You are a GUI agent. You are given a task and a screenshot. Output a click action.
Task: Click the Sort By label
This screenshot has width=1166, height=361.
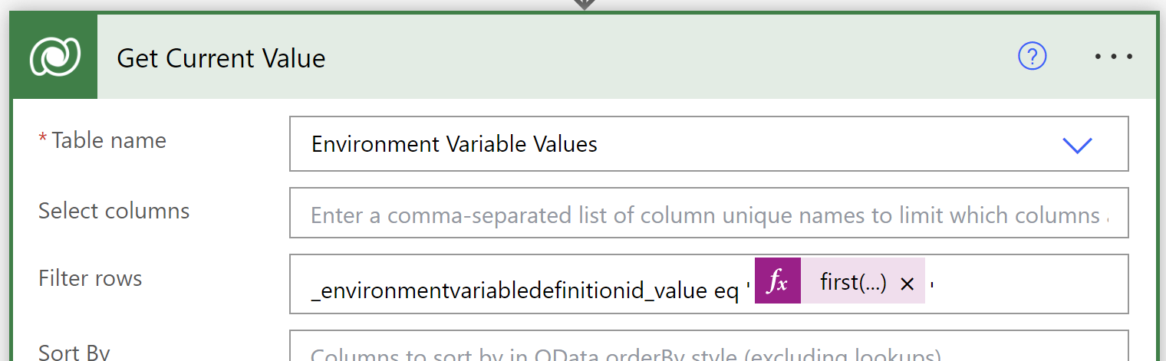coord(74,353)
